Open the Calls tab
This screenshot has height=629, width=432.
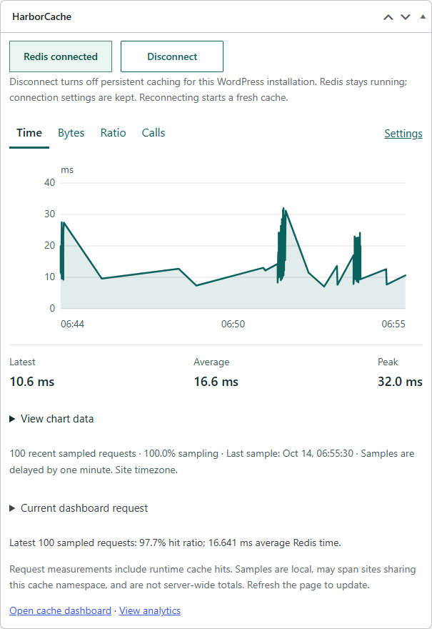[153, 133]
